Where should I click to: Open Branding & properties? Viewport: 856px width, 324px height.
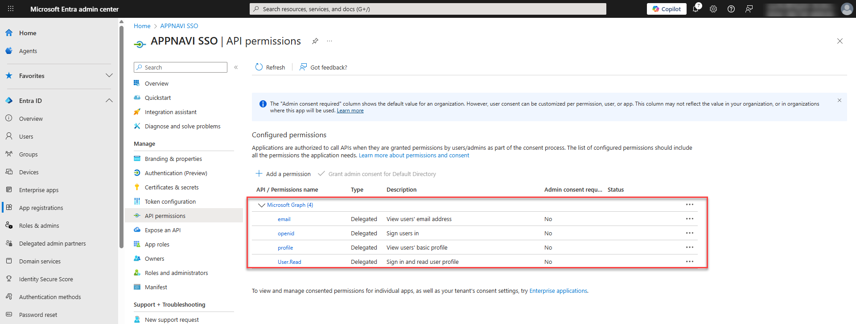tap(173, 159)
